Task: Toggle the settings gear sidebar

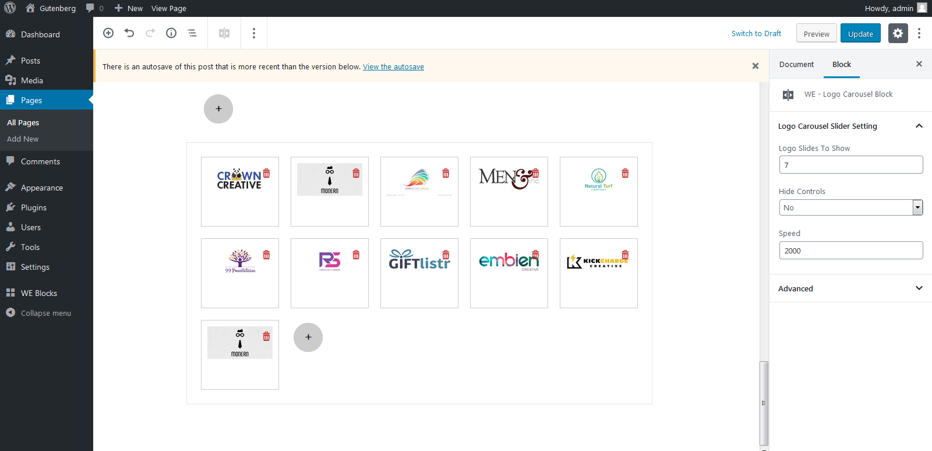Action: [x=898, y=33]
